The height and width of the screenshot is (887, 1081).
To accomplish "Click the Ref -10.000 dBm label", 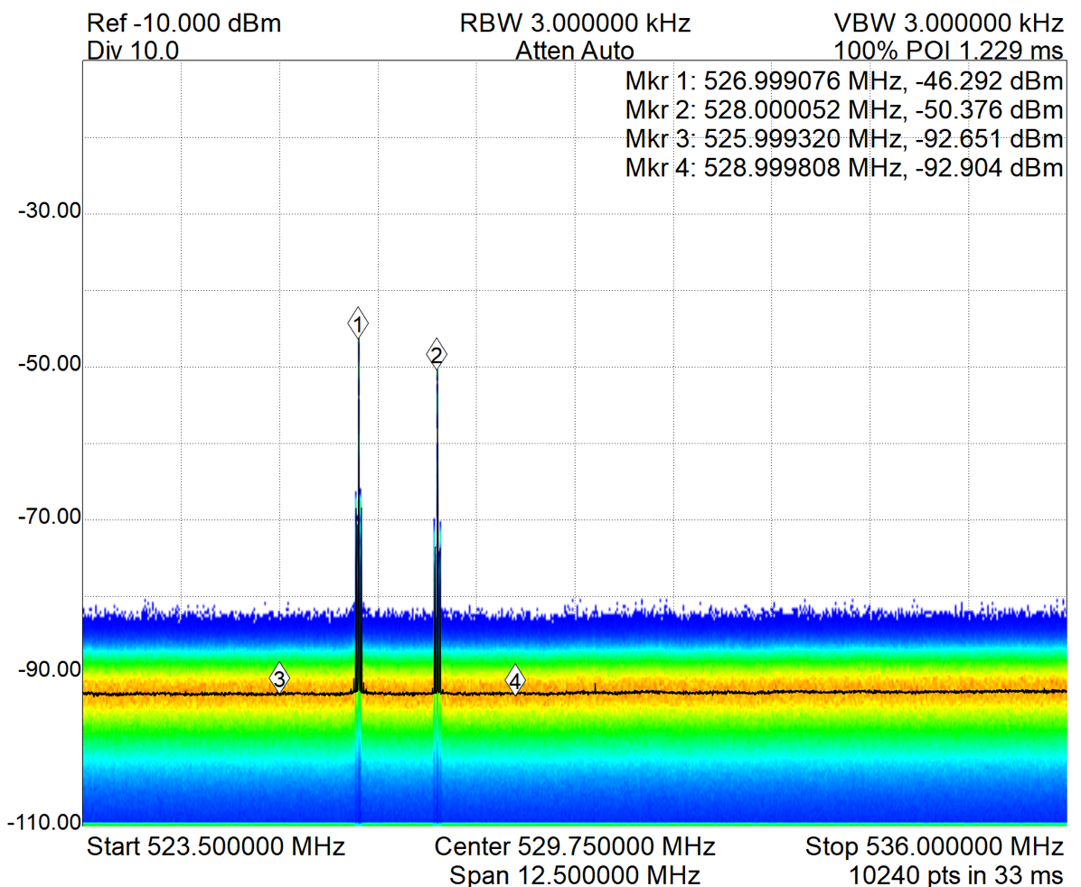I will click(184, 23).
